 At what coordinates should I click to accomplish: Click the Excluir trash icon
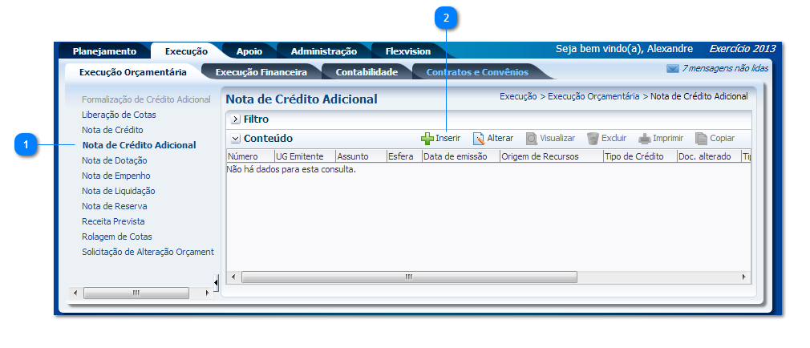click(x=593, y=139)
